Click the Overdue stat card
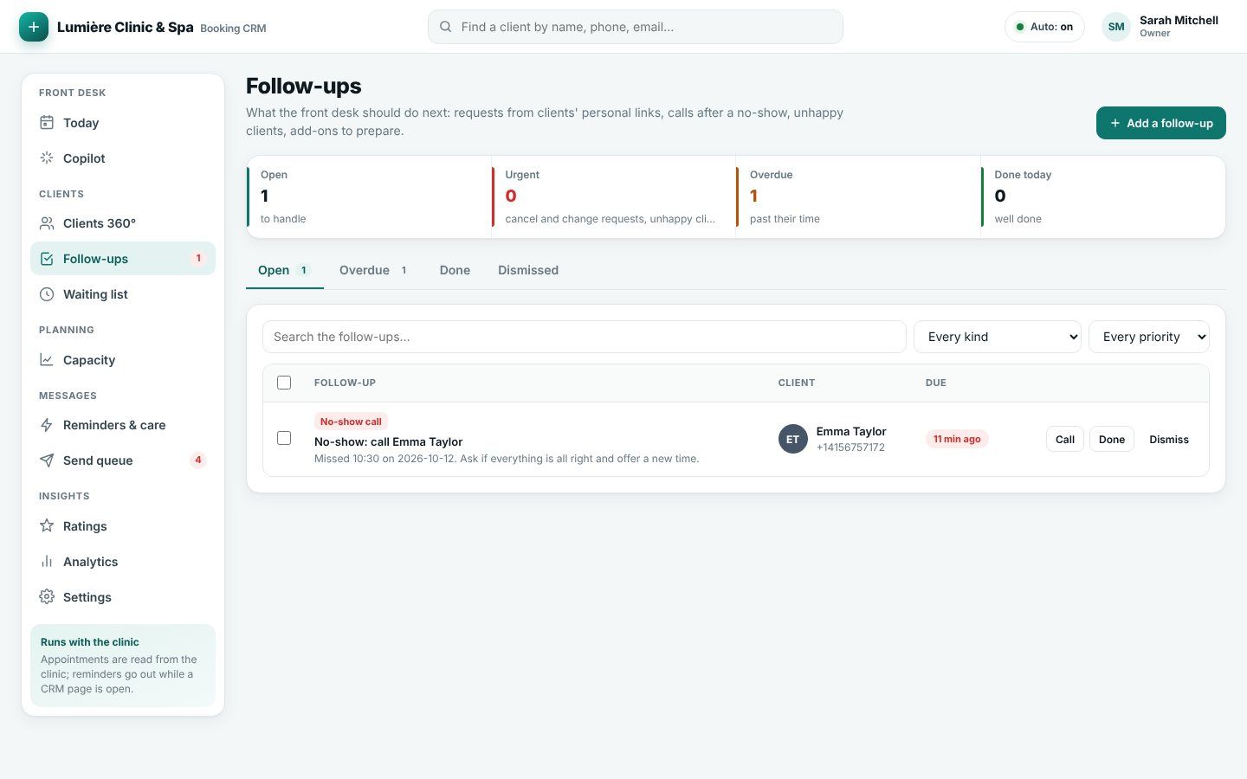1247x779 pixels. (x=858, y=196)
